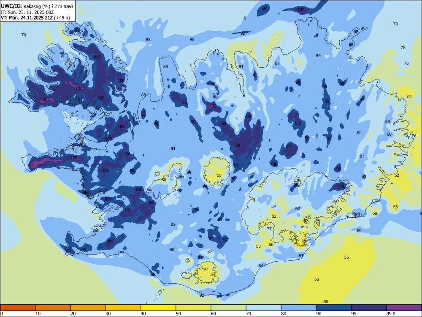Image resolution: width=422 pixels, height=317 pixels.
Task: Pick the light blue 80–90 legend swatch
Action: point(299,308)
